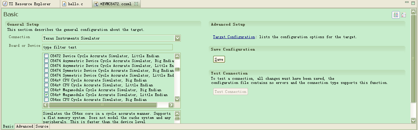Check C6474 Symmetric Device Simulator, Little Endian

[46, 75]
